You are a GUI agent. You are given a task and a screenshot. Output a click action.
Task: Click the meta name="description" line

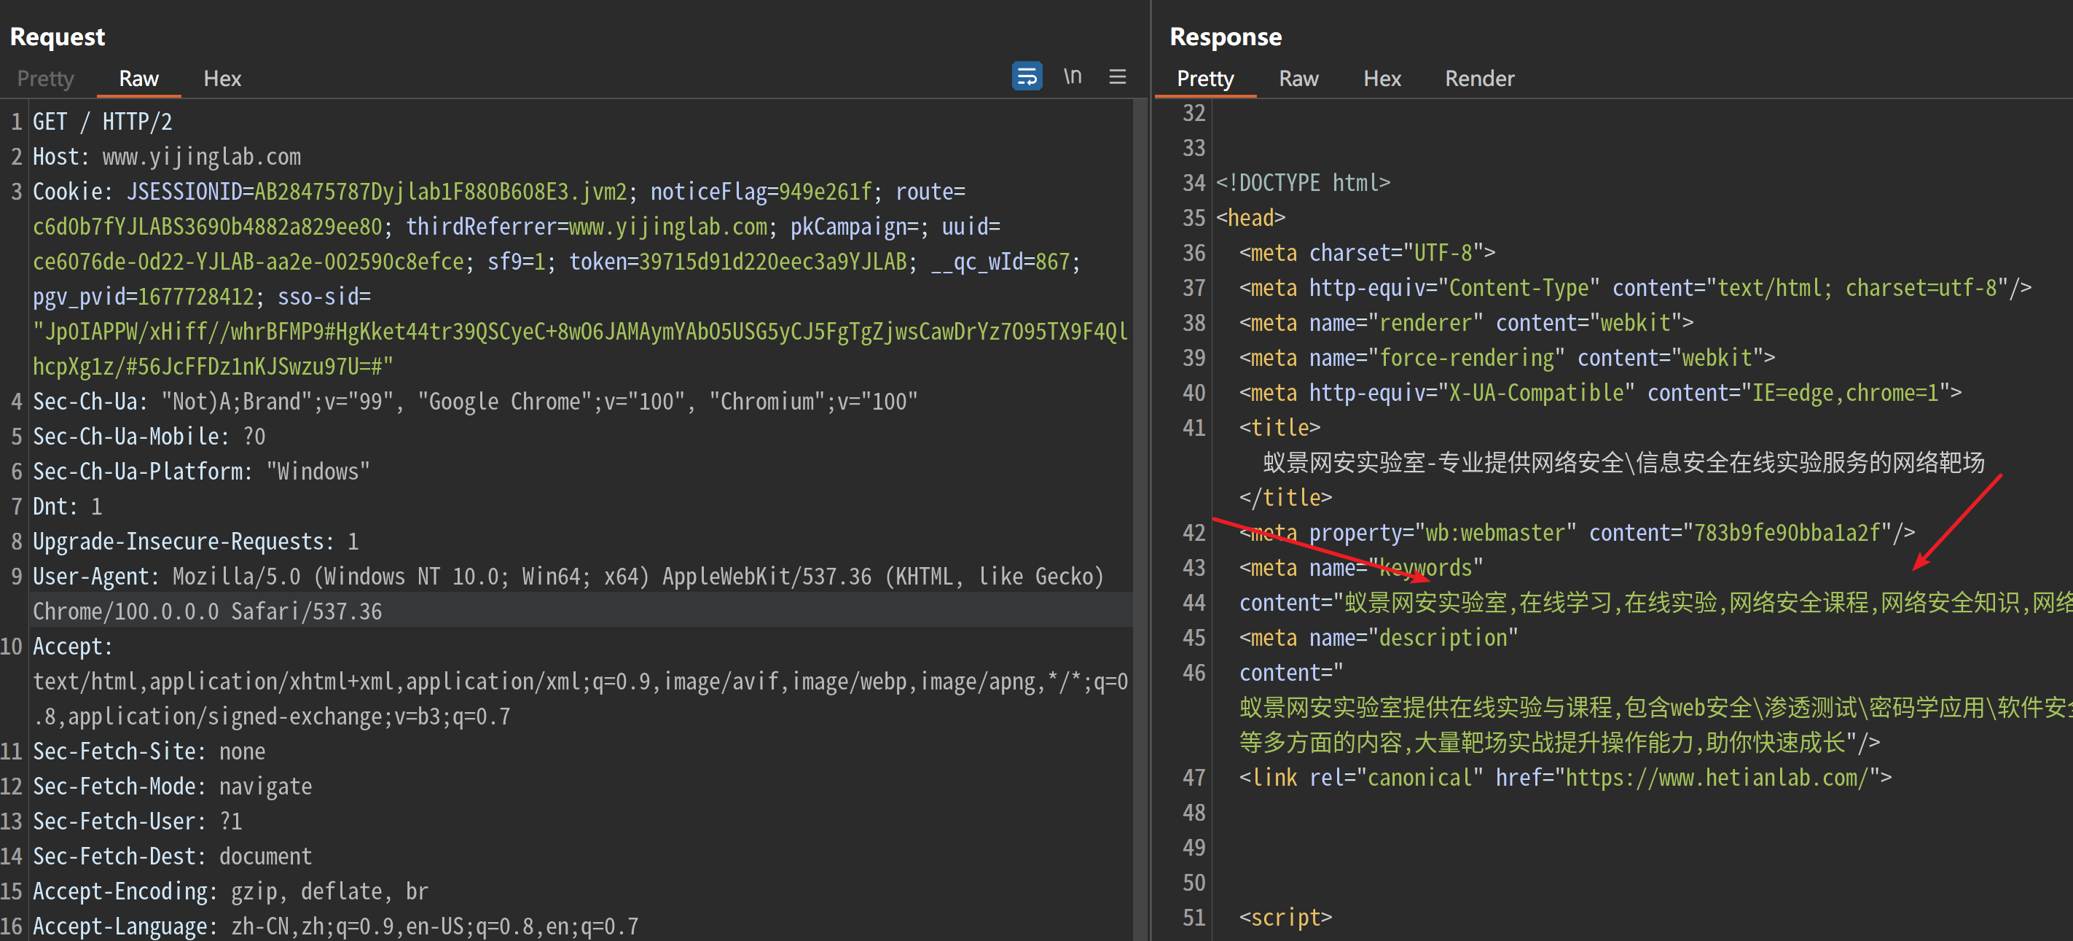click(1379, 639)
